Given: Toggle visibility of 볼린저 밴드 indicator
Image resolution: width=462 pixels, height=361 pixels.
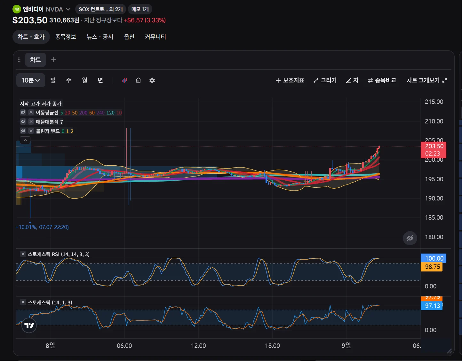Looking at the screenshot, I should pyautogui.click(x=23, y=131).
